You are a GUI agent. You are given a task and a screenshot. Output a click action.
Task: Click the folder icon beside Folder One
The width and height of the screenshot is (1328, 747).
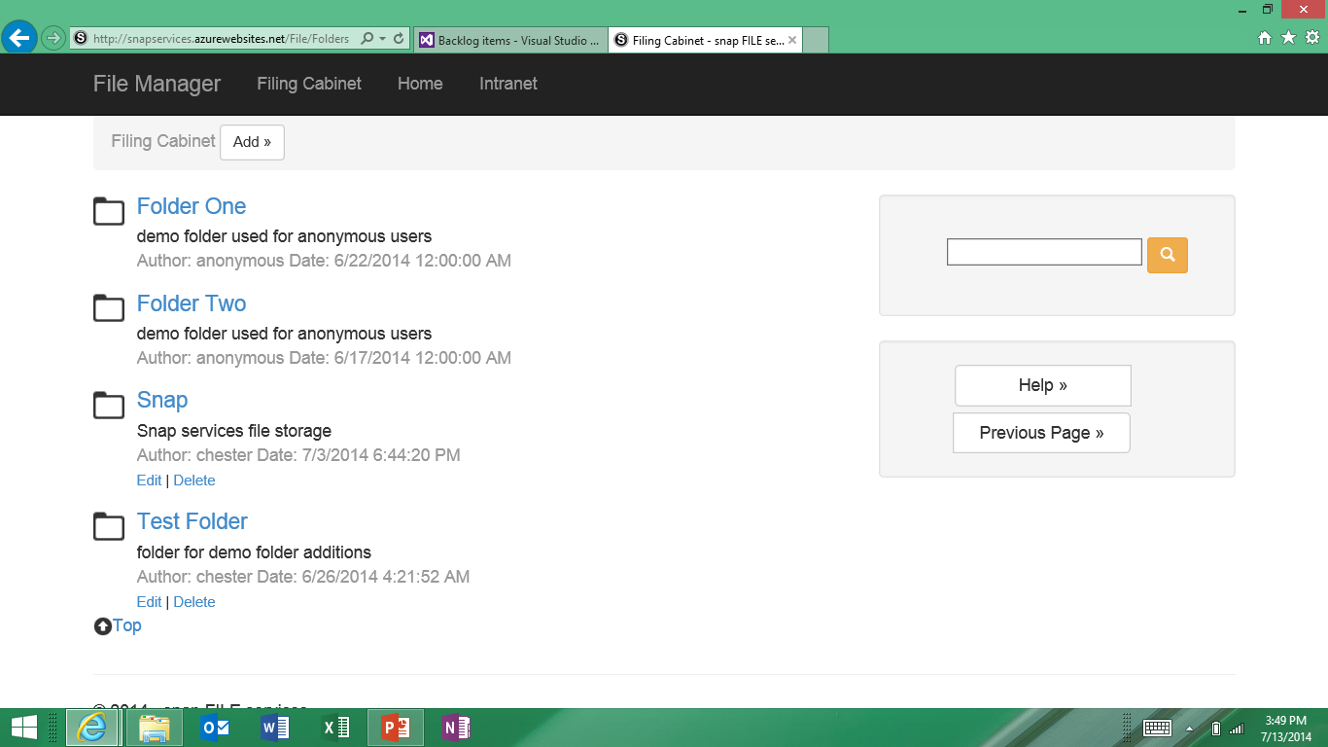[x=109, y=211]
